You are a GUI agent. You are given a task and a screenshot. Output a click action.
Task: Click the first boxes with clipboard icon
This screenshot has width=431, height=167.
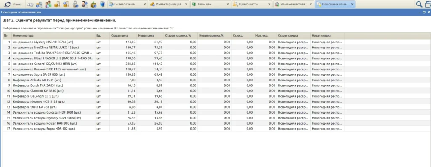(57, 4)
